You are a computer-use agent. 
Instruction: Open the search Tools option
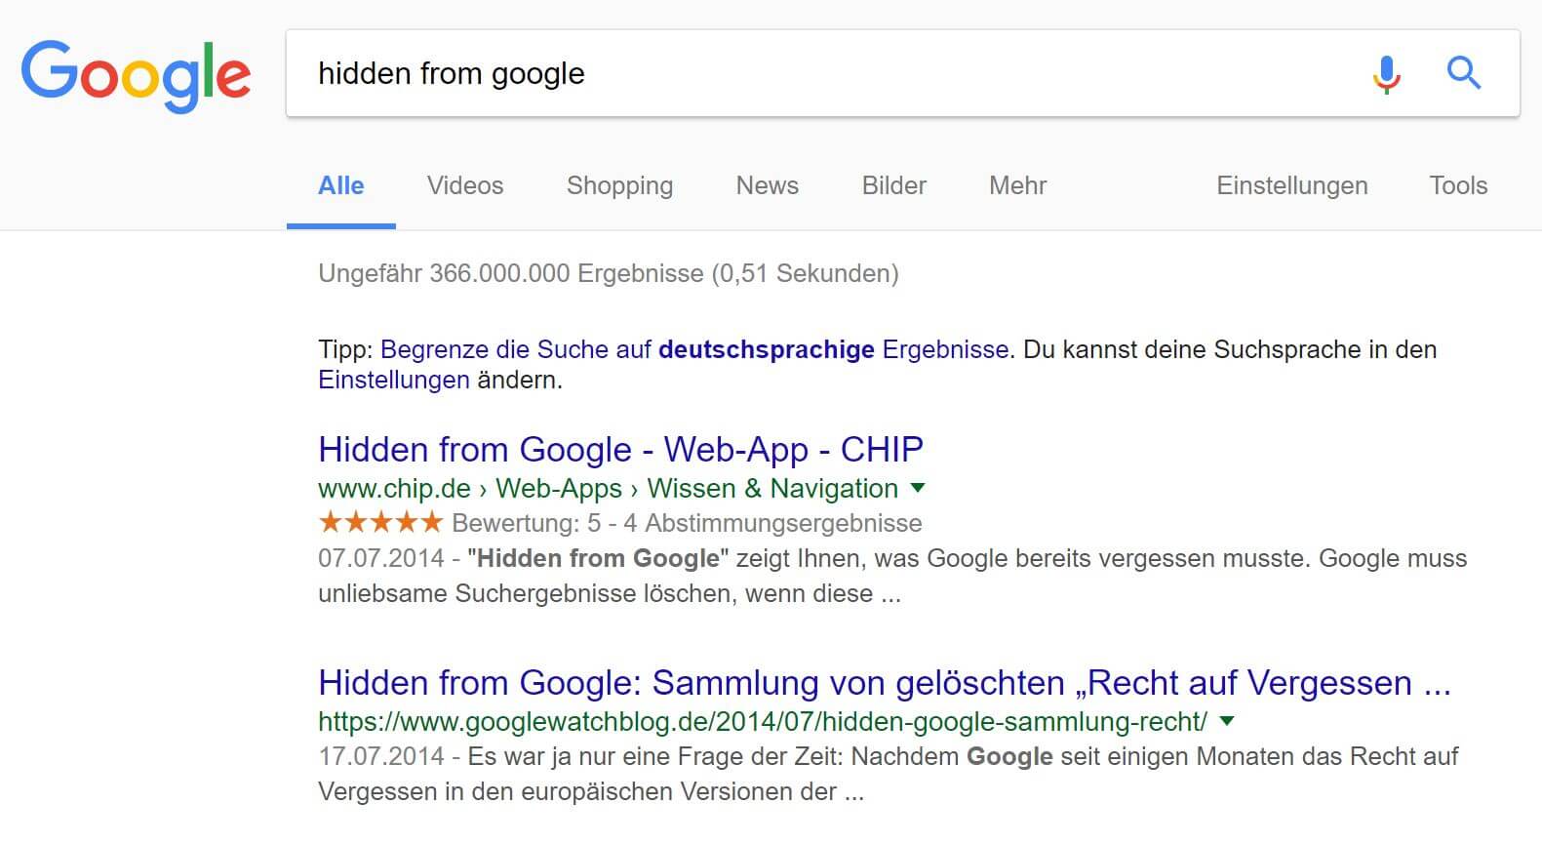[x=1458, y=185]
